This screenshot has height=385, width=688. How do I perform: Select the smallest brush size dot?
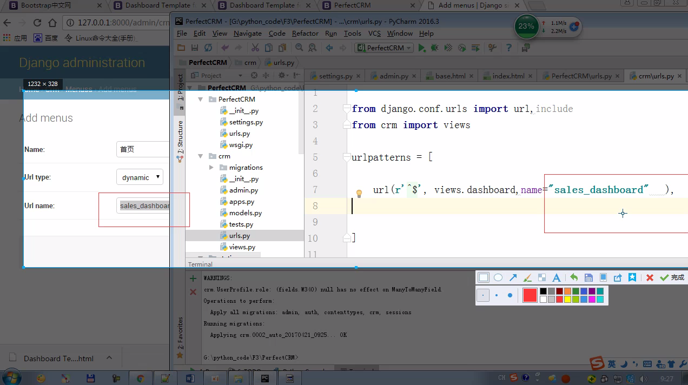484,295
